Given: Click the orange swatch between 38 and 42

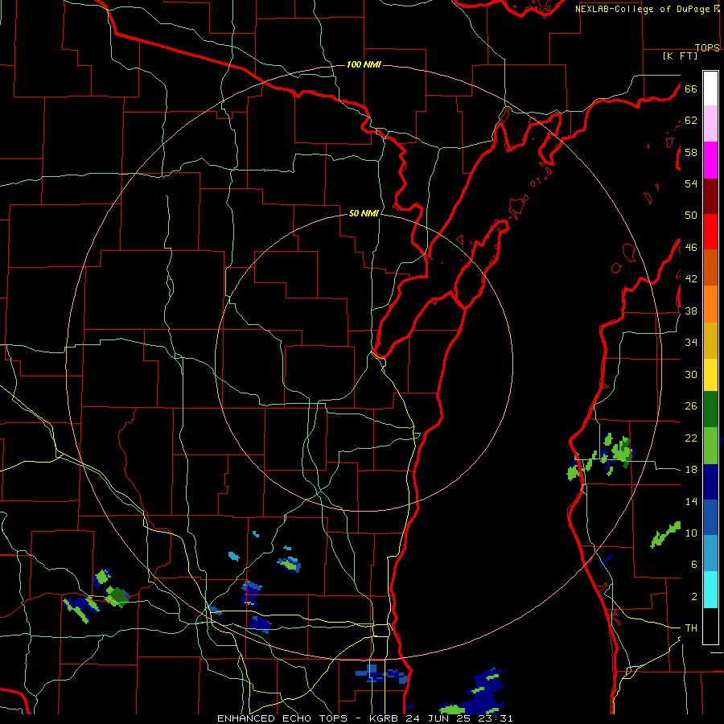Looking at the screenshot, I should (x=710, y=304).
